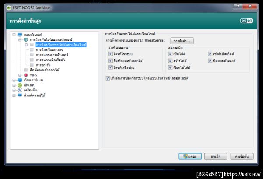Image resolution: width=263 pixels, height=179 pixels.
Task: Expand the เครื่องมือ tree node
Action: [14, 90]
